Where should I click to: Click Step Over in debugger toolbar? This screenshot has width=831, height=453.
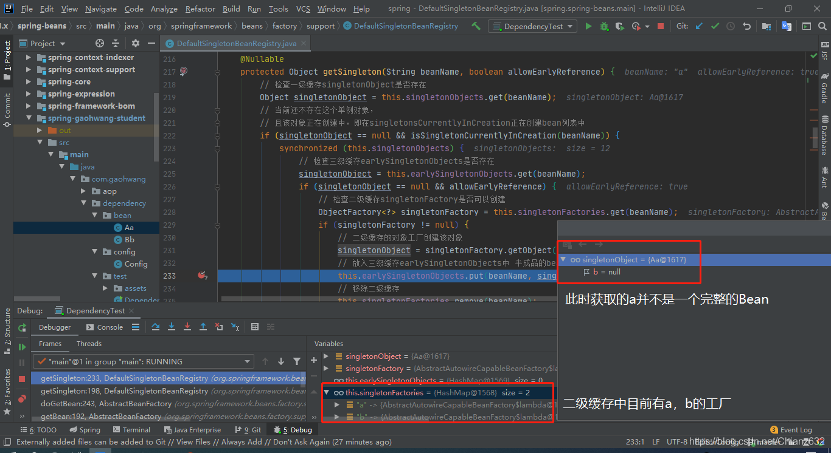click(156, 327)
